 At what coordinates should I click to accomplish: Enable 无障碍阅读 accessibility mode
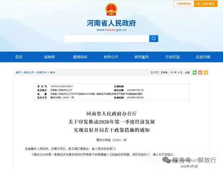point(184,4)
